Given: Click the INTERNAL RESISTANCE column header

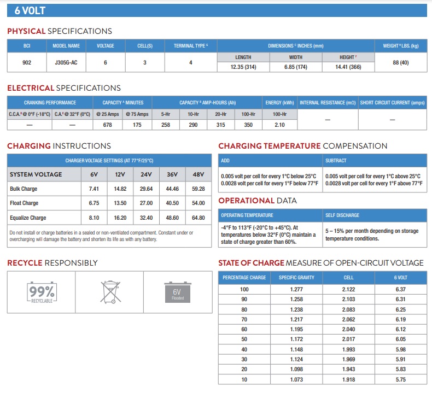Looking at the screenshot, I should [x=328, y=102].
